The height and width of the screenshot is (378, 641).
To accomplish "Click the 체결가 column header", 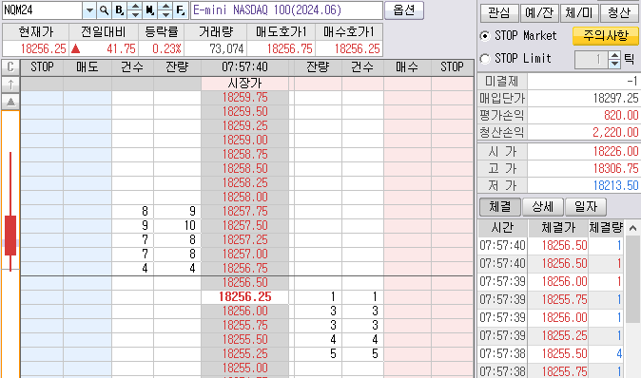I will click(558, 228).
